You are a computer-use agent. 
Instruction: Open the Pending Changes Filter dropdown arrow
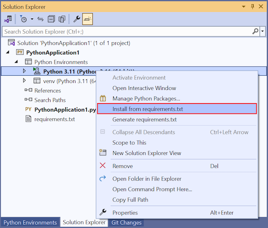[x=32, y=19]
